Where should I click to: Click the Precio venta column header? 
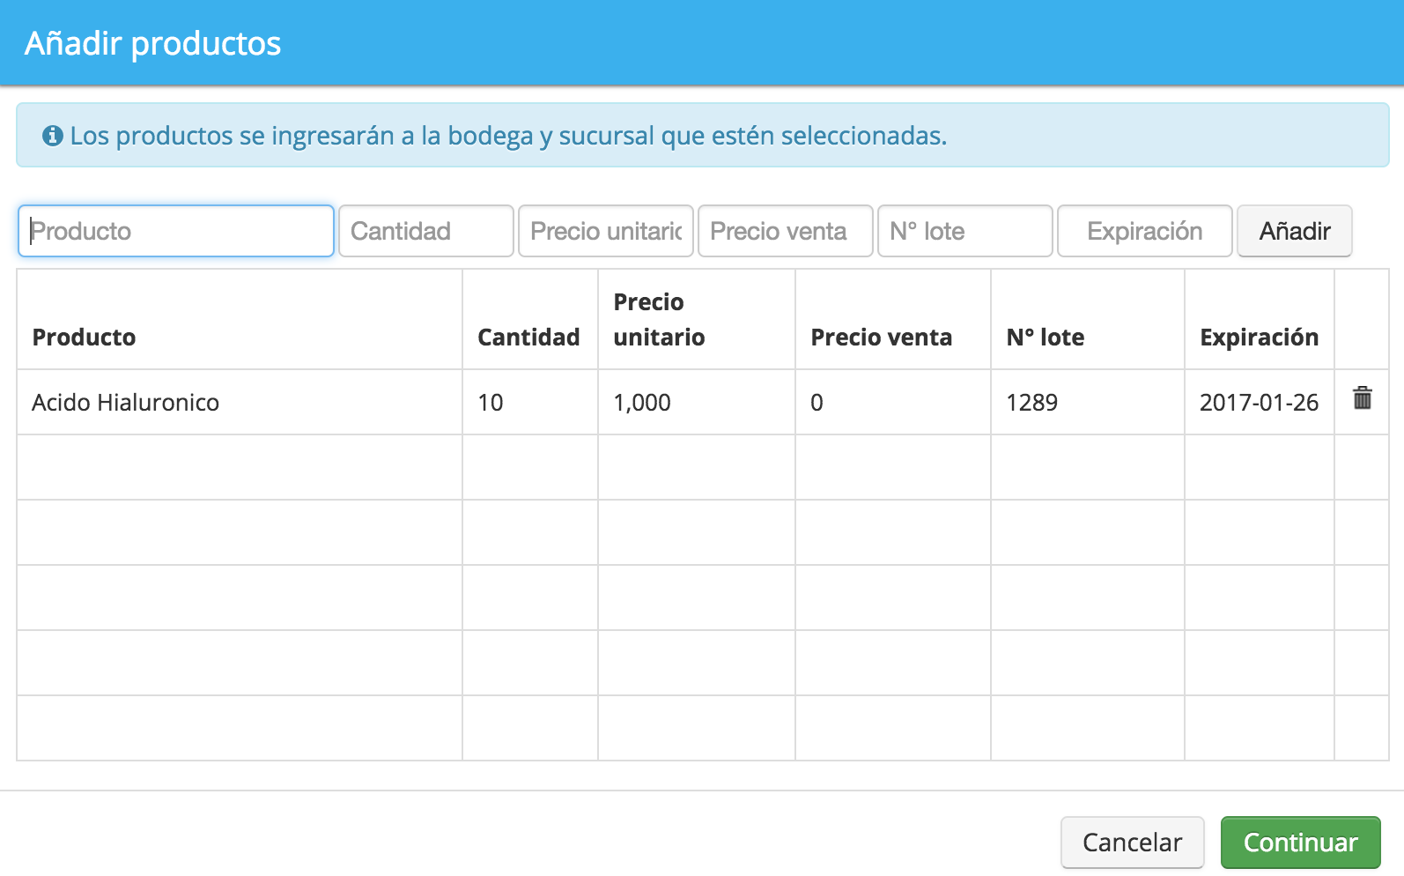(882, 338)
